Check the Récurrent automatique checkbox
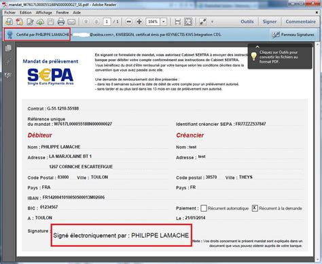 point(204,208)
